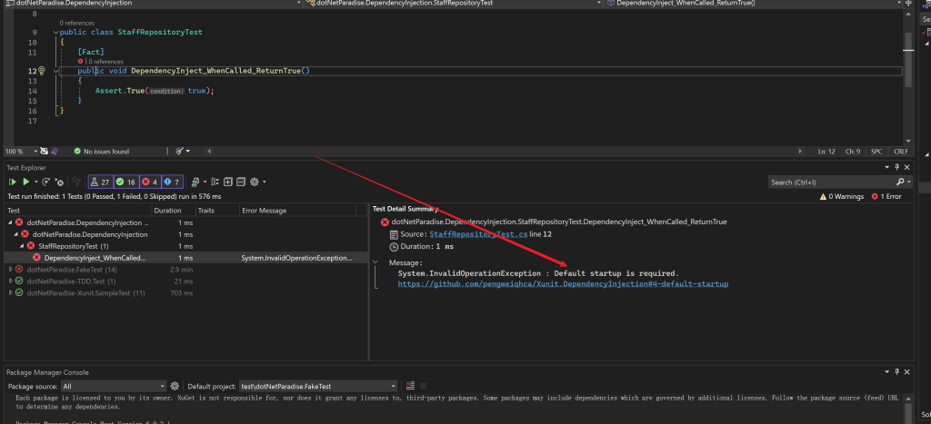
Task: Expand all tests with plus icon
Action: 227,182
